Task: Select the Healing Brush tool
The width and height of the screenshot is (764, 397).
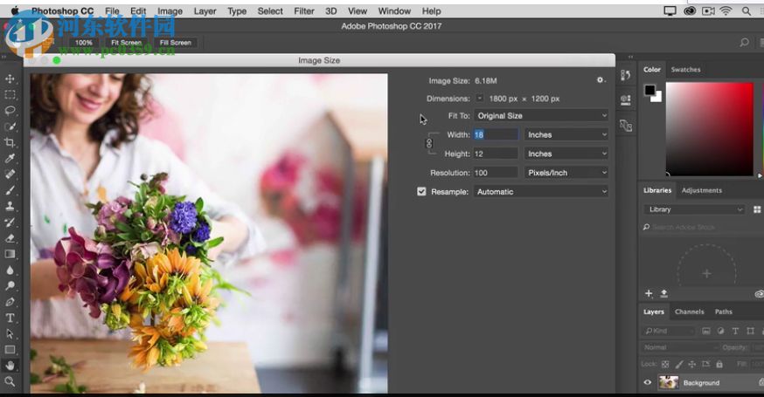Action: (x=10, y=175)
